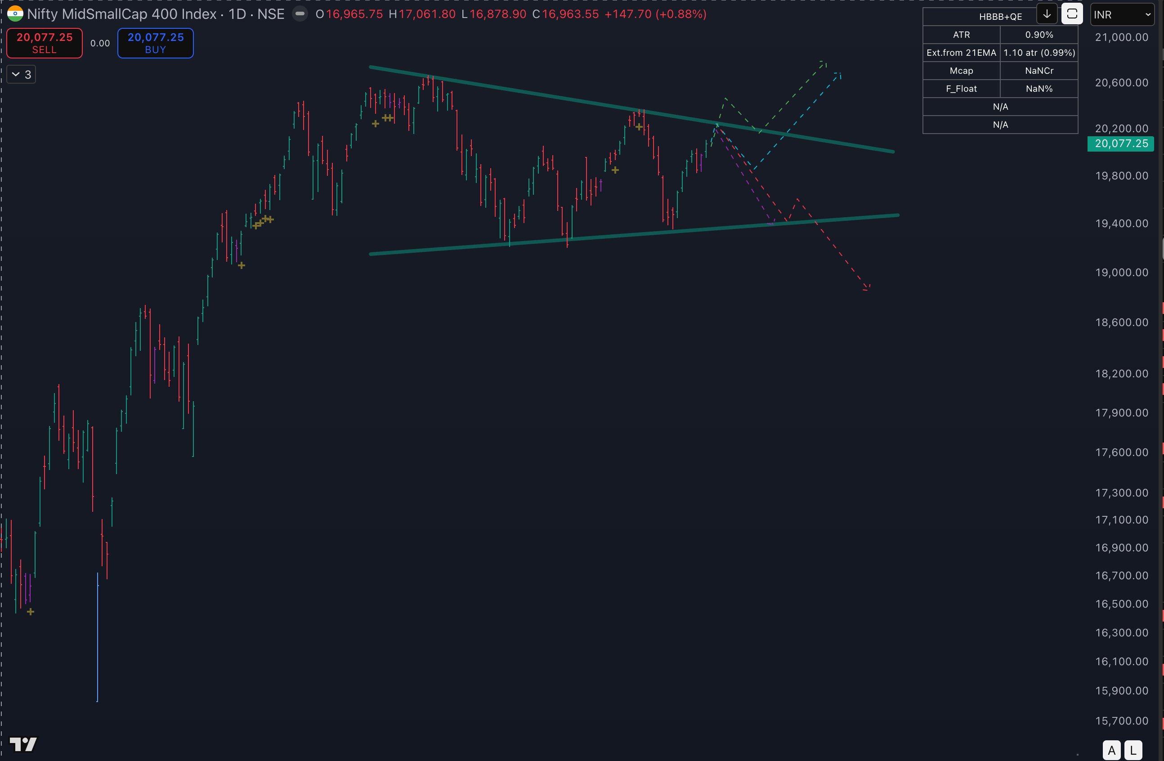Viewport: 1164px width, 761px height.
Task: Toggle auto scale with the A button
Action: [1111, 750]
